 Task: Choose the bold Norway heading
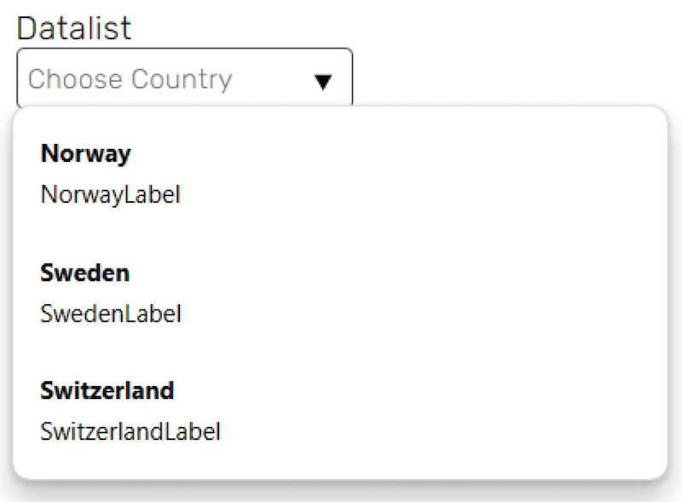85,153
